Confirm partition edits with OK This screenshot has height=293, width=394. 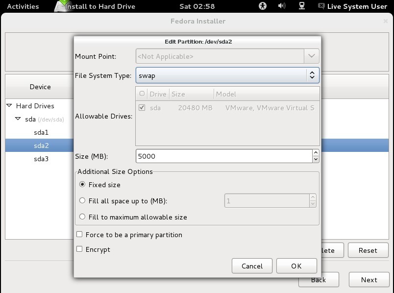(x=296, y=266)
